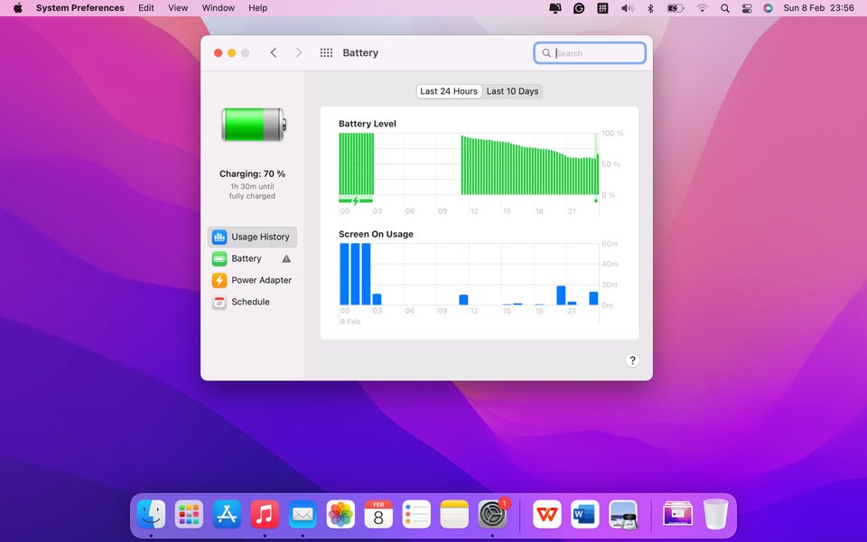Launch Photos from the Dock
The width and height of the screenshot is (867, 542).
pos(340,514)
